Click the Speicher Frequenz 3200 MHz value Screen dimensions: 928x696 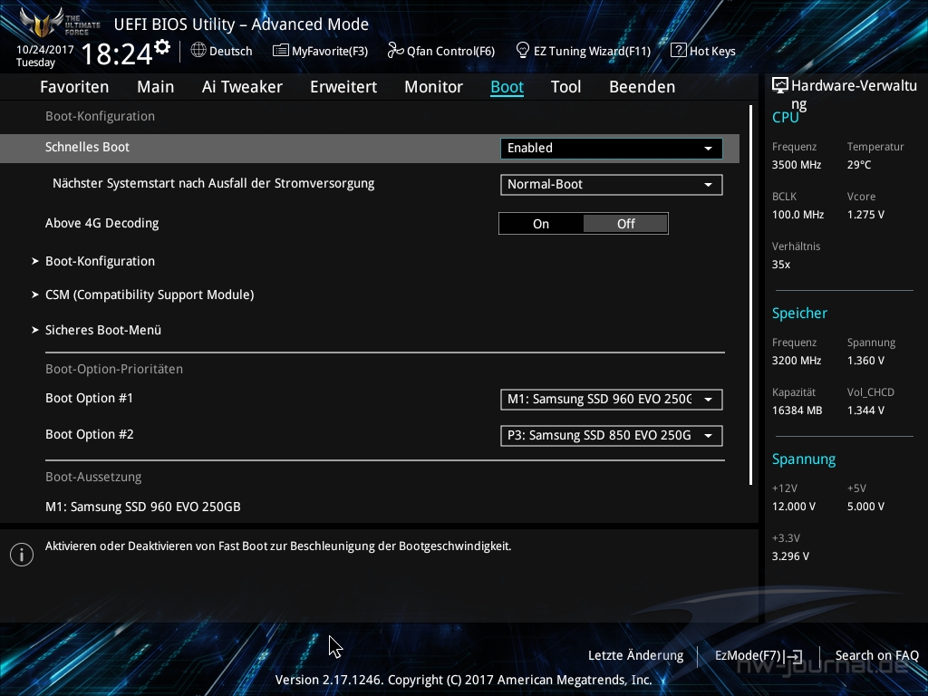796,361
